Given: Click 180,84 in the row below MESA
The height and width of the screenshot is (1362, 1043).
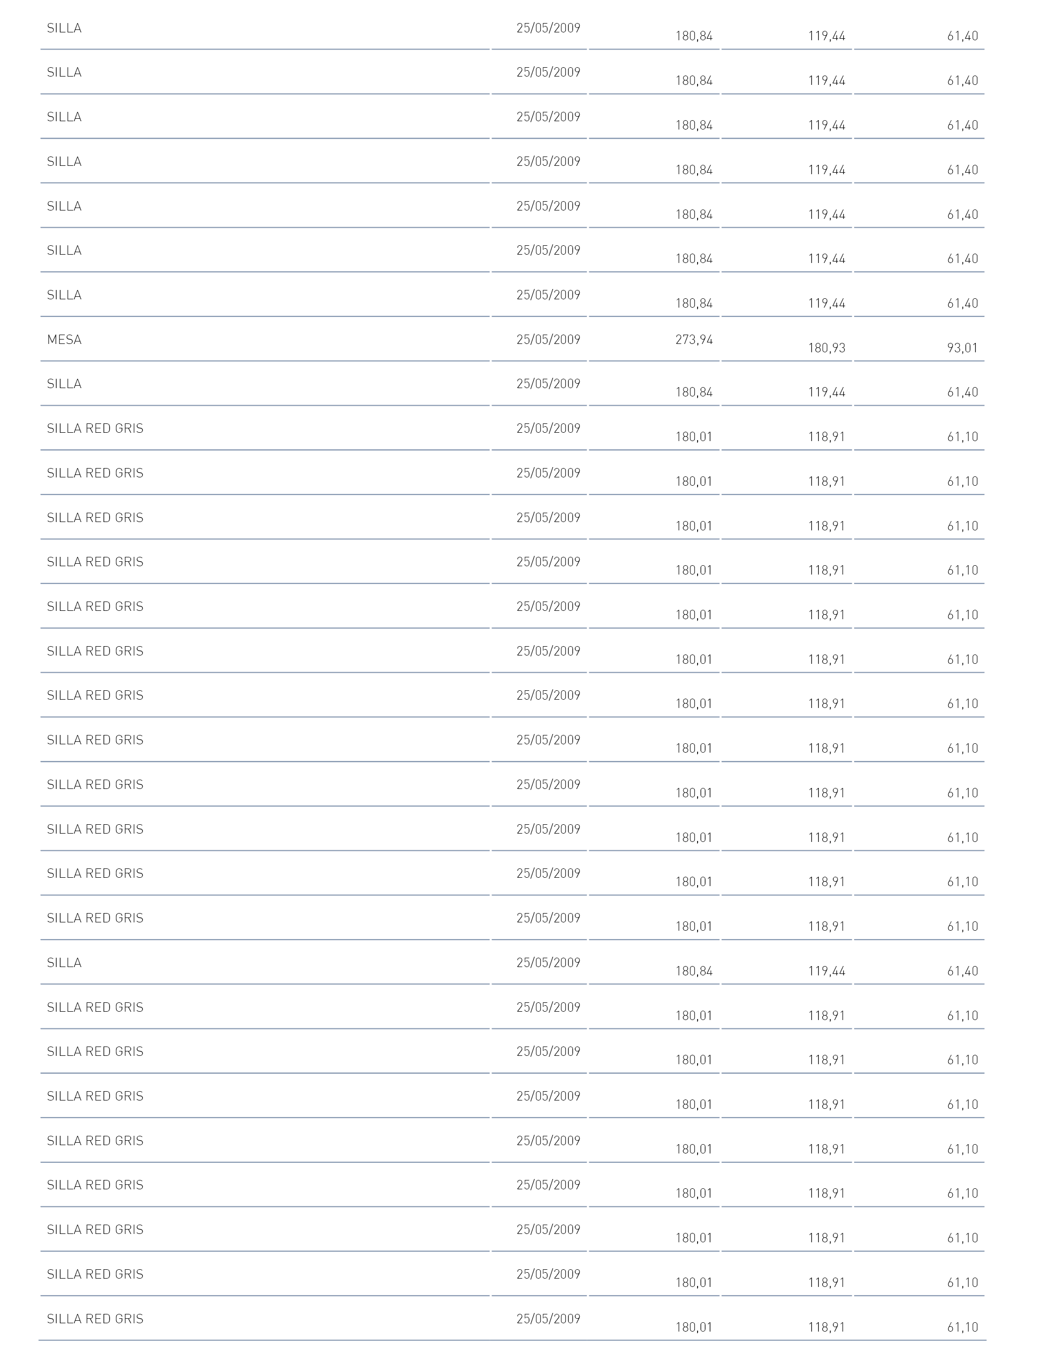Looking at the screenshot, I should (x=694, y=393).
